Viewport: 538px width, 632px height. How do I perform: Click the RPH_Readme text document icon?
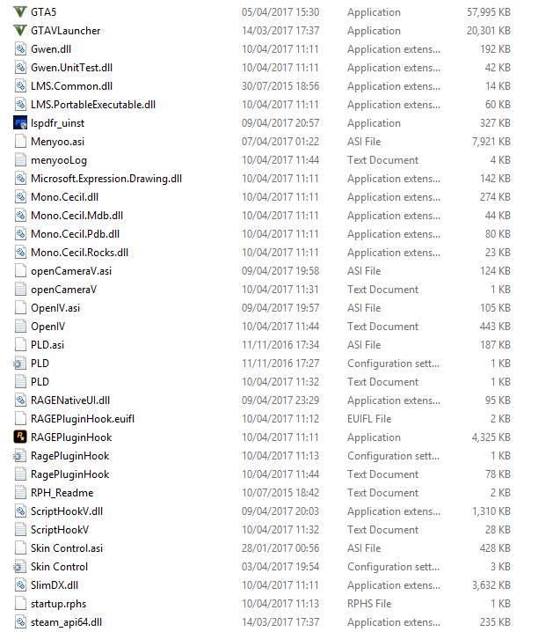pyautogui.click(x=20, y=493)
